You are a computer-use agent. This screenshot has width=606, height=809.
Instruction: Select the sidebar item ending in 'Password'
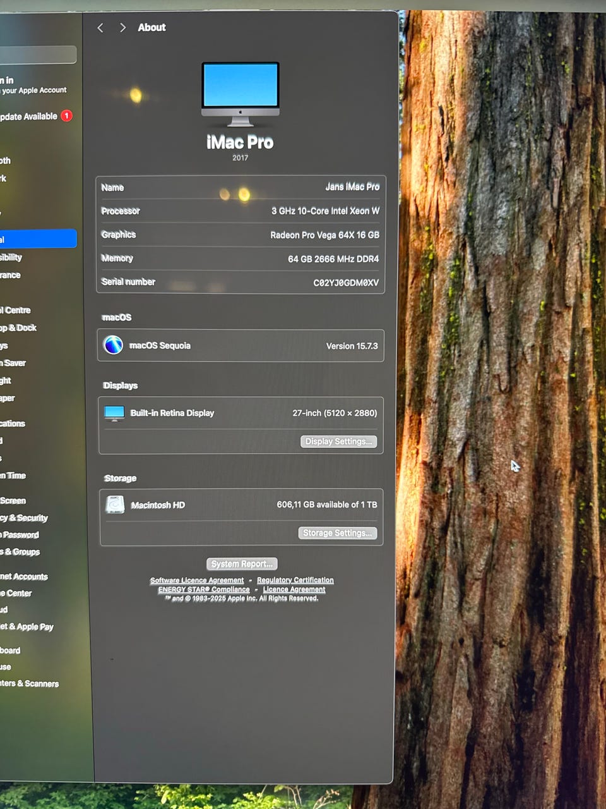point(20,535)
